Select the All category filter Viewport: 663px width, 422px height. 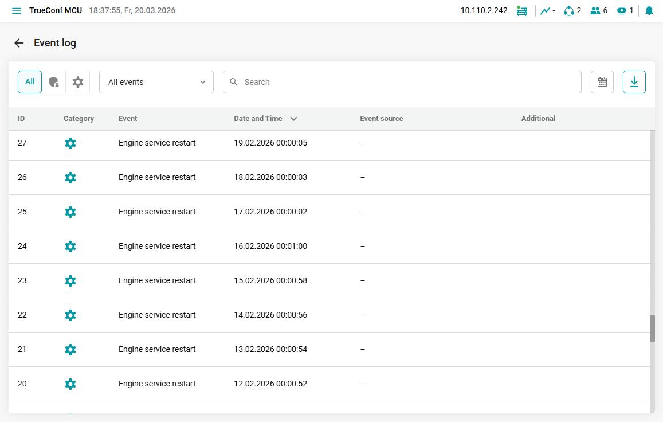(x=30, y=82)
